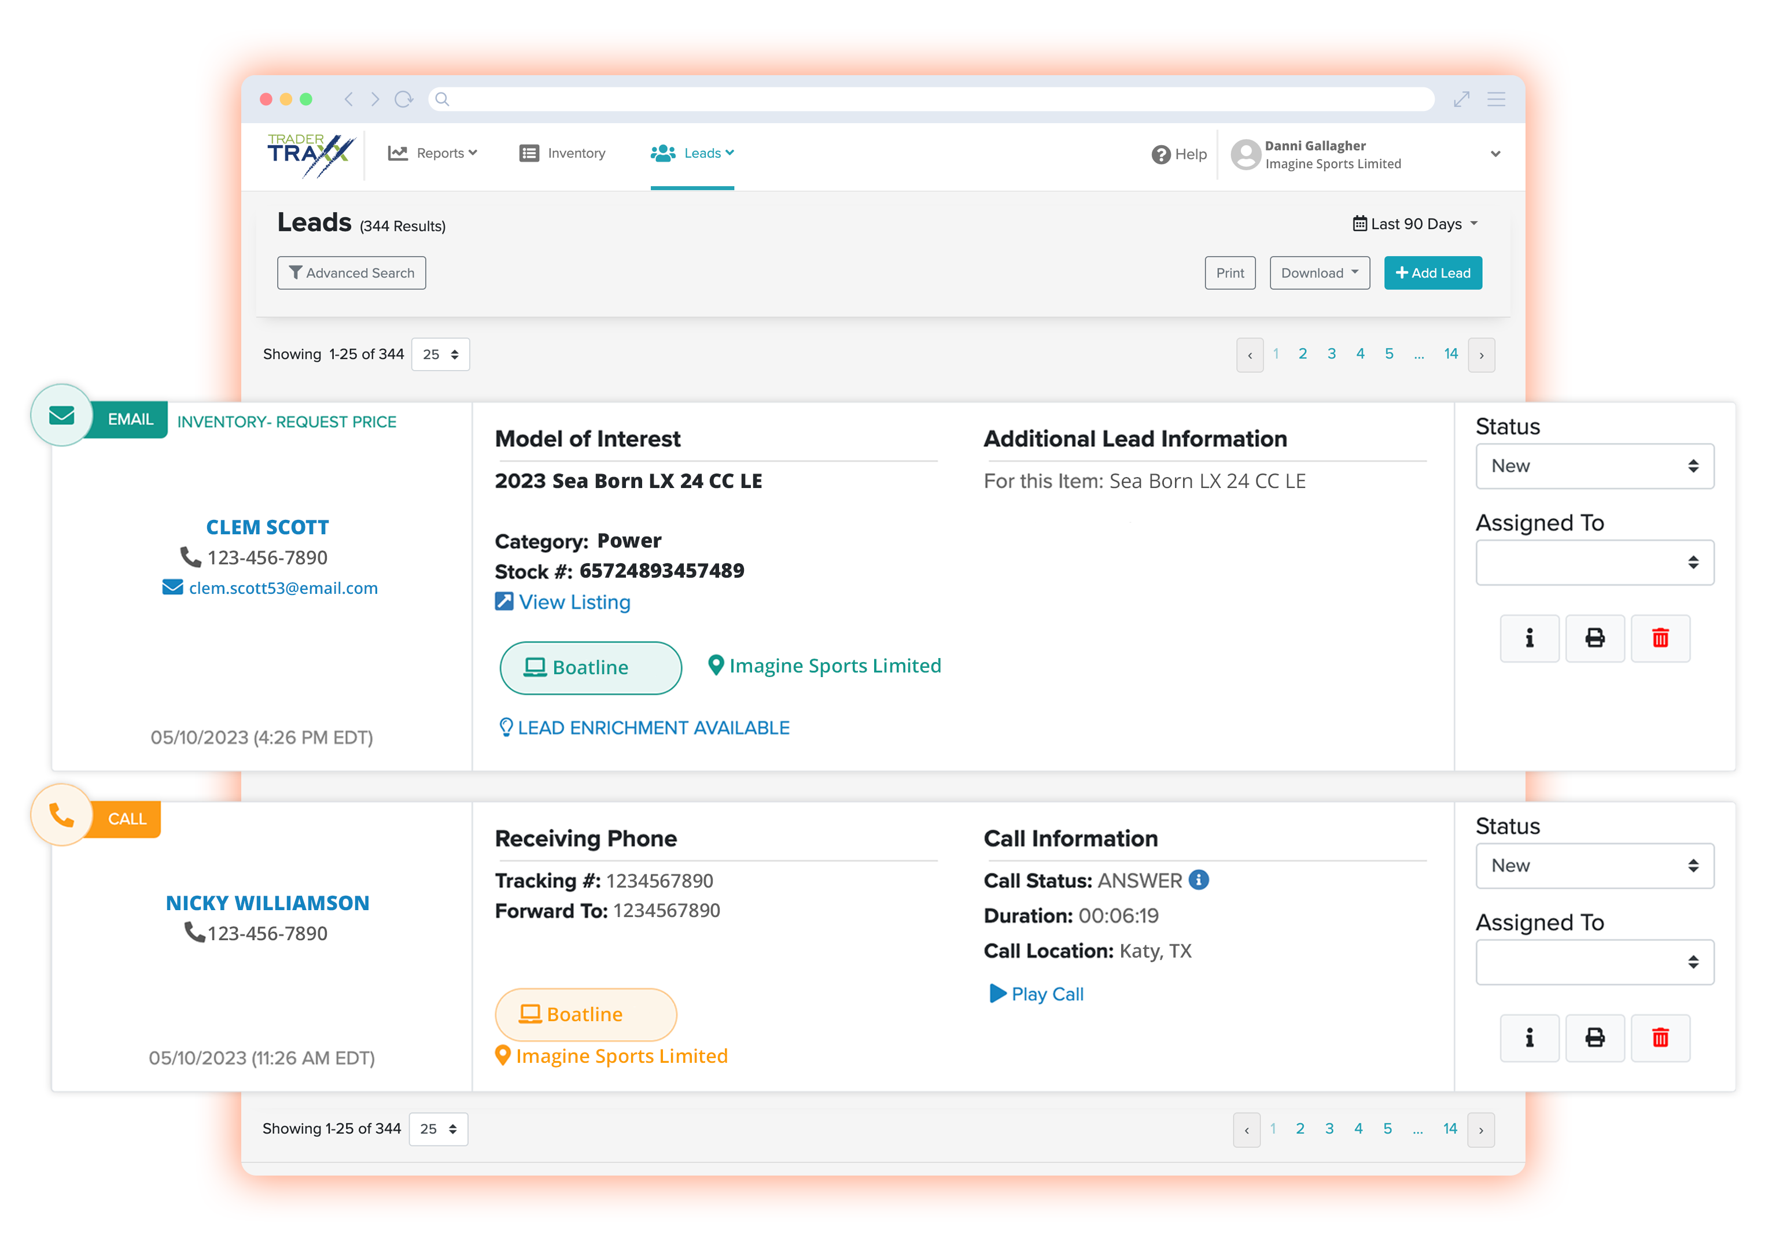Click top pagination next arrow
The width and height of the screenshot is (1787, 1249).
[1481, 356]
